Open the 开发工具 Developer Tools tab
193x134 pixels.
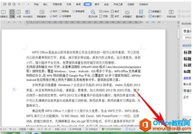point(118,4)
